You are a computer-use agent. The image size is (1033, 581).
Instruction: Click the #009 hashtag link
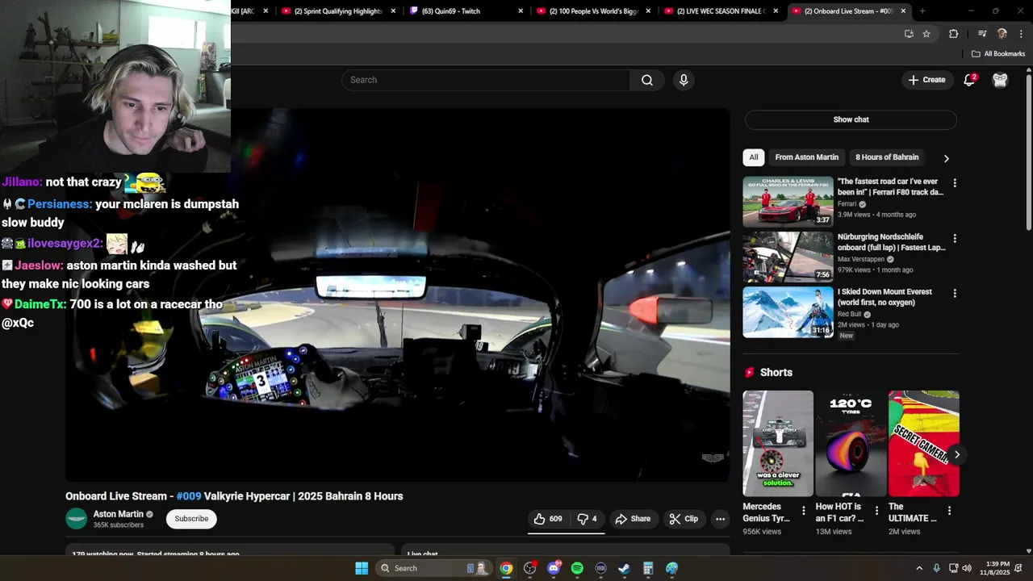(188, 496)
